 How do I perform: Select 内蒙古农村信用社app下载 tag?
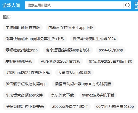click(71, 27)
